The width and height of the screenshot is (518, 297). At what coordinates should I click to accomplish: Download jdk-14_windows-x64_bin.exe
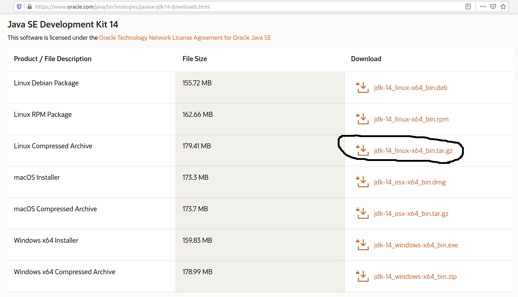[x=416, y=245]
